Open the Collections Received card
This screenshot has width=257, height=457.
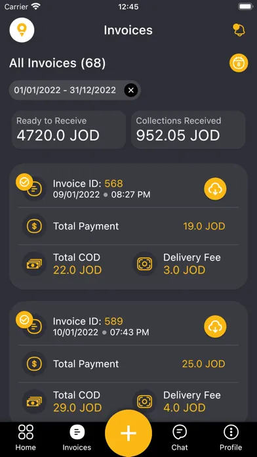(x=188, y=130)
